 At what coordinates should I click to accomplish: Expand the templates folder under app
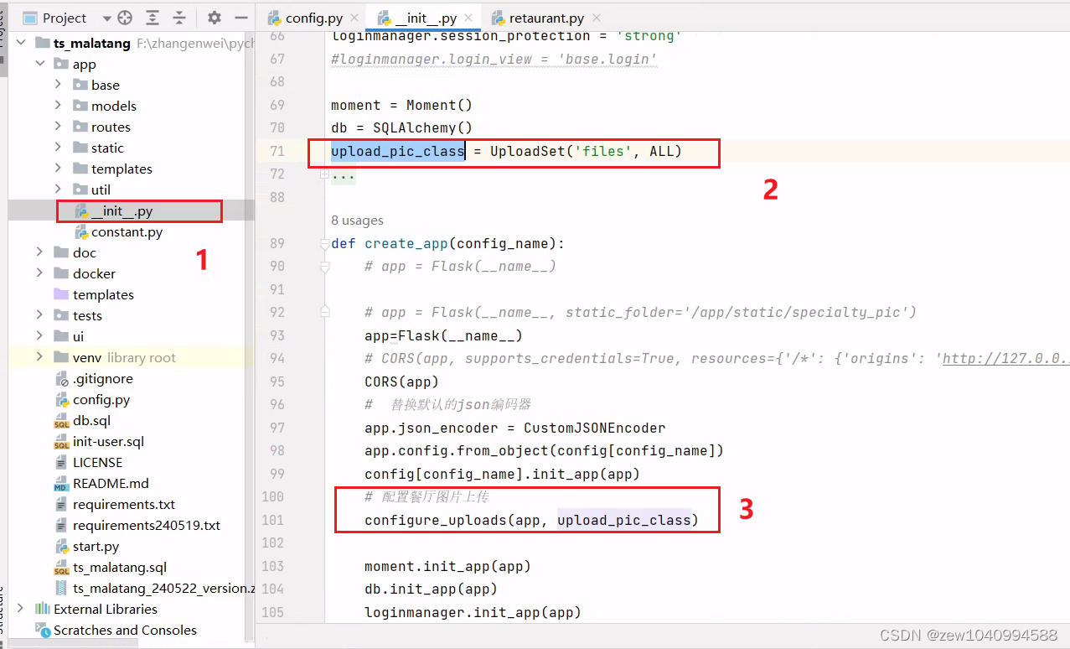click(58, 169)
